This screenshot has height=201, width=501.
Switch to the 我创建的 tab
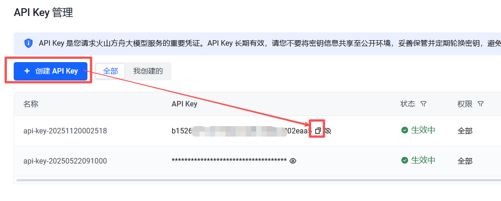pyautogui.click(x=148, y=71)
